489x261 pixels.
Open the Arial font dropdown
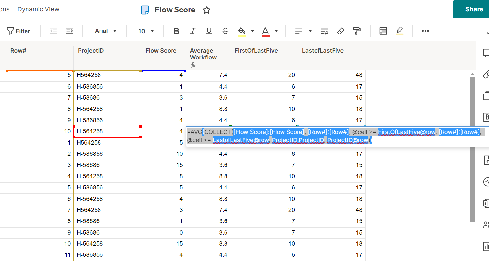click(x=105, y=31)
